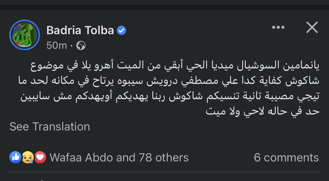Click the post line starting with تيجي مصيبة
Viewport: 329px width, 181px height.
click(x=170, y=97)
